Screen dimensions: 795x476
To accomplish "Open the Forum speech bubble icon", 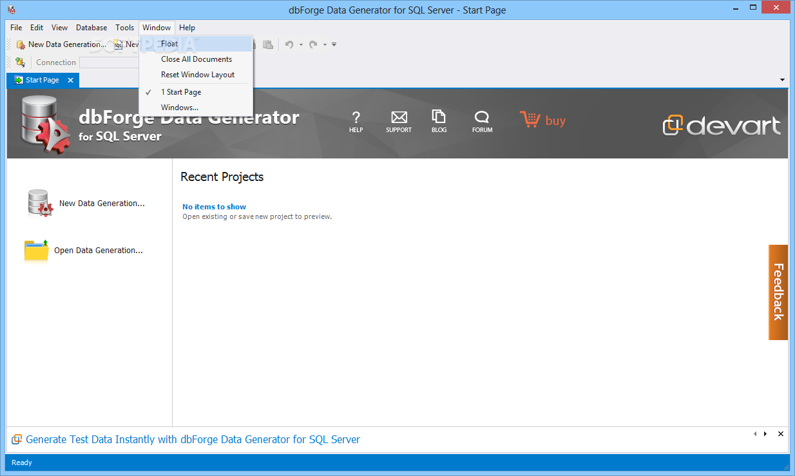I will 482,117.
